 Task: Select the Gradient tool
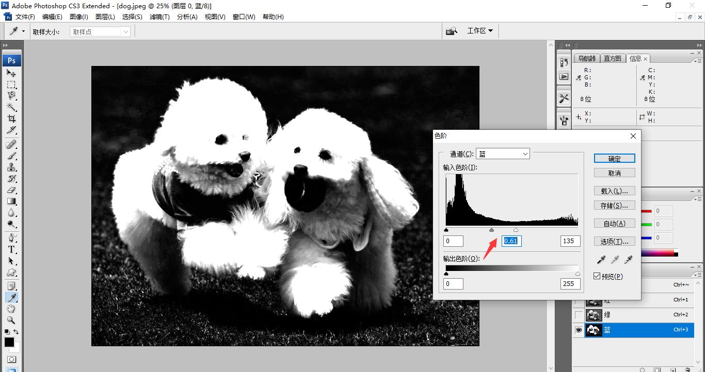11,200
